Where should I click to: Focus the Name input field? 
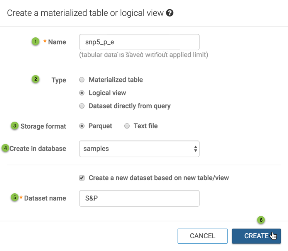pos(139,42)
